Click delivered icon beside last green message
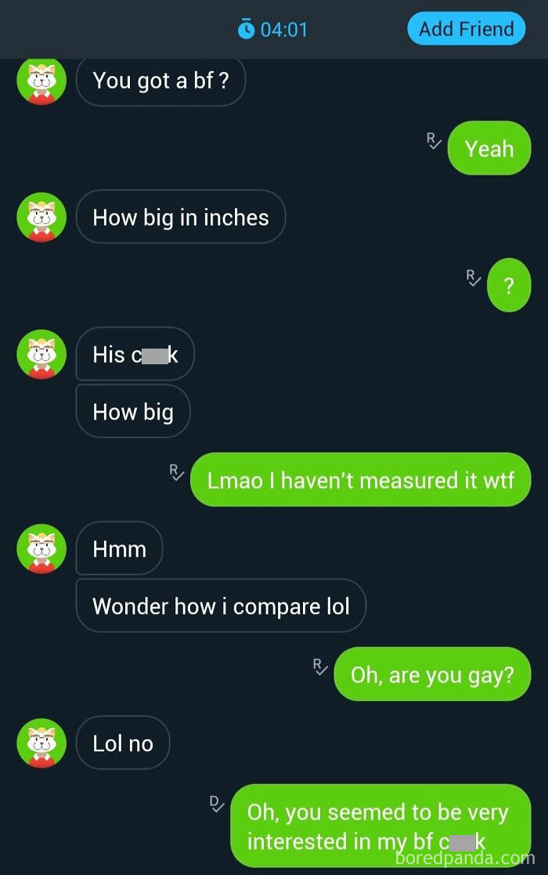 (x=217, y=804)
